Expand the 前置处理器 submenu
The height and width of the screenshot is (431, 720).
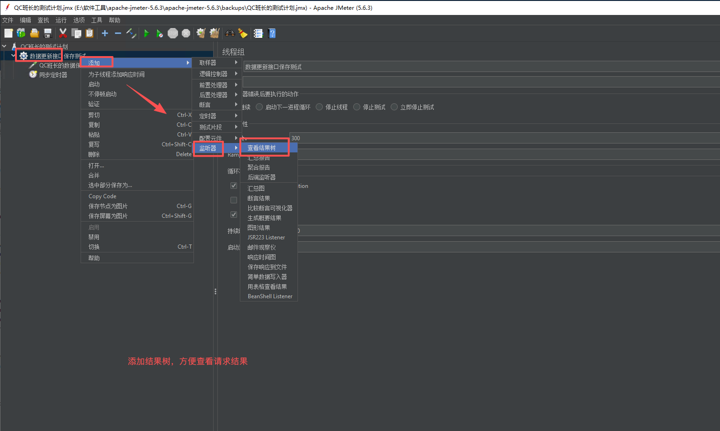click(x=217, y=85)
